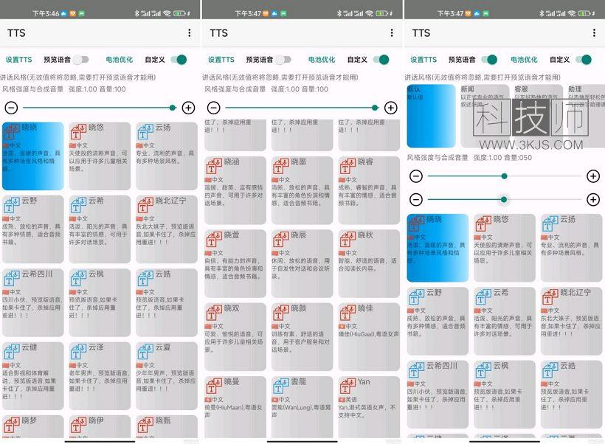605x444 pixels.
Task: Tap 云泽 voice icon on left screen
Action: (x=78, y=351)
